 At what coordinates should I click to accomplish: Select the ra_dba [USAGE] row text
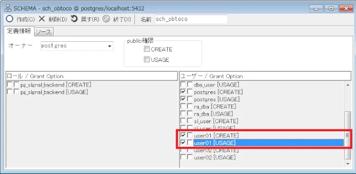point(214,114)
